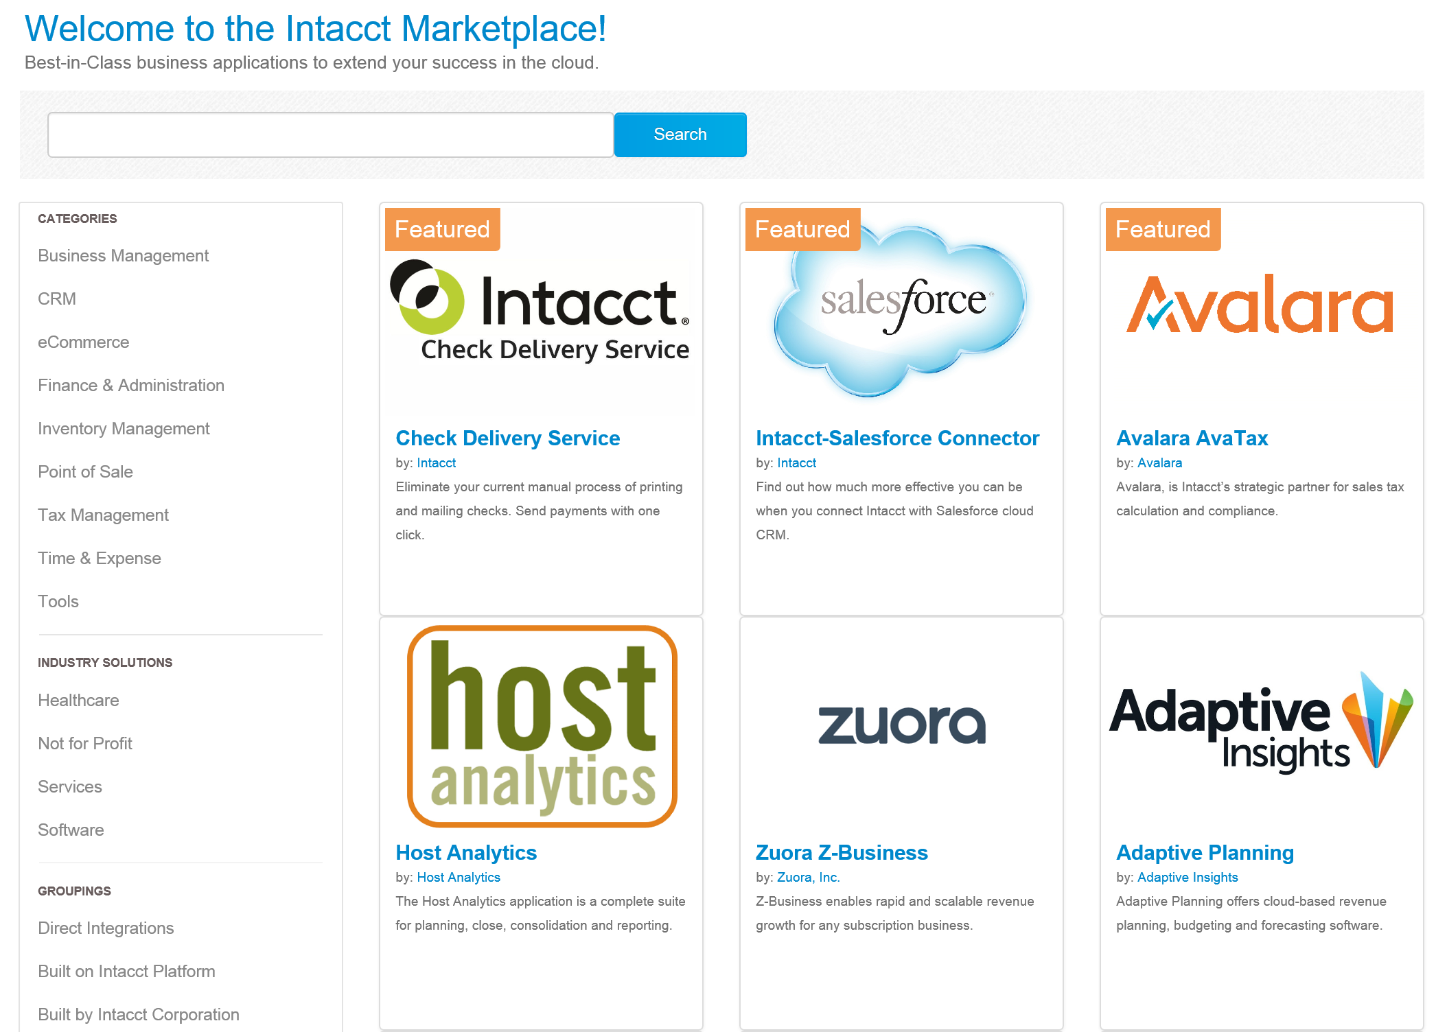Click the Zuora, Inc. vendor link

(808, 877)
